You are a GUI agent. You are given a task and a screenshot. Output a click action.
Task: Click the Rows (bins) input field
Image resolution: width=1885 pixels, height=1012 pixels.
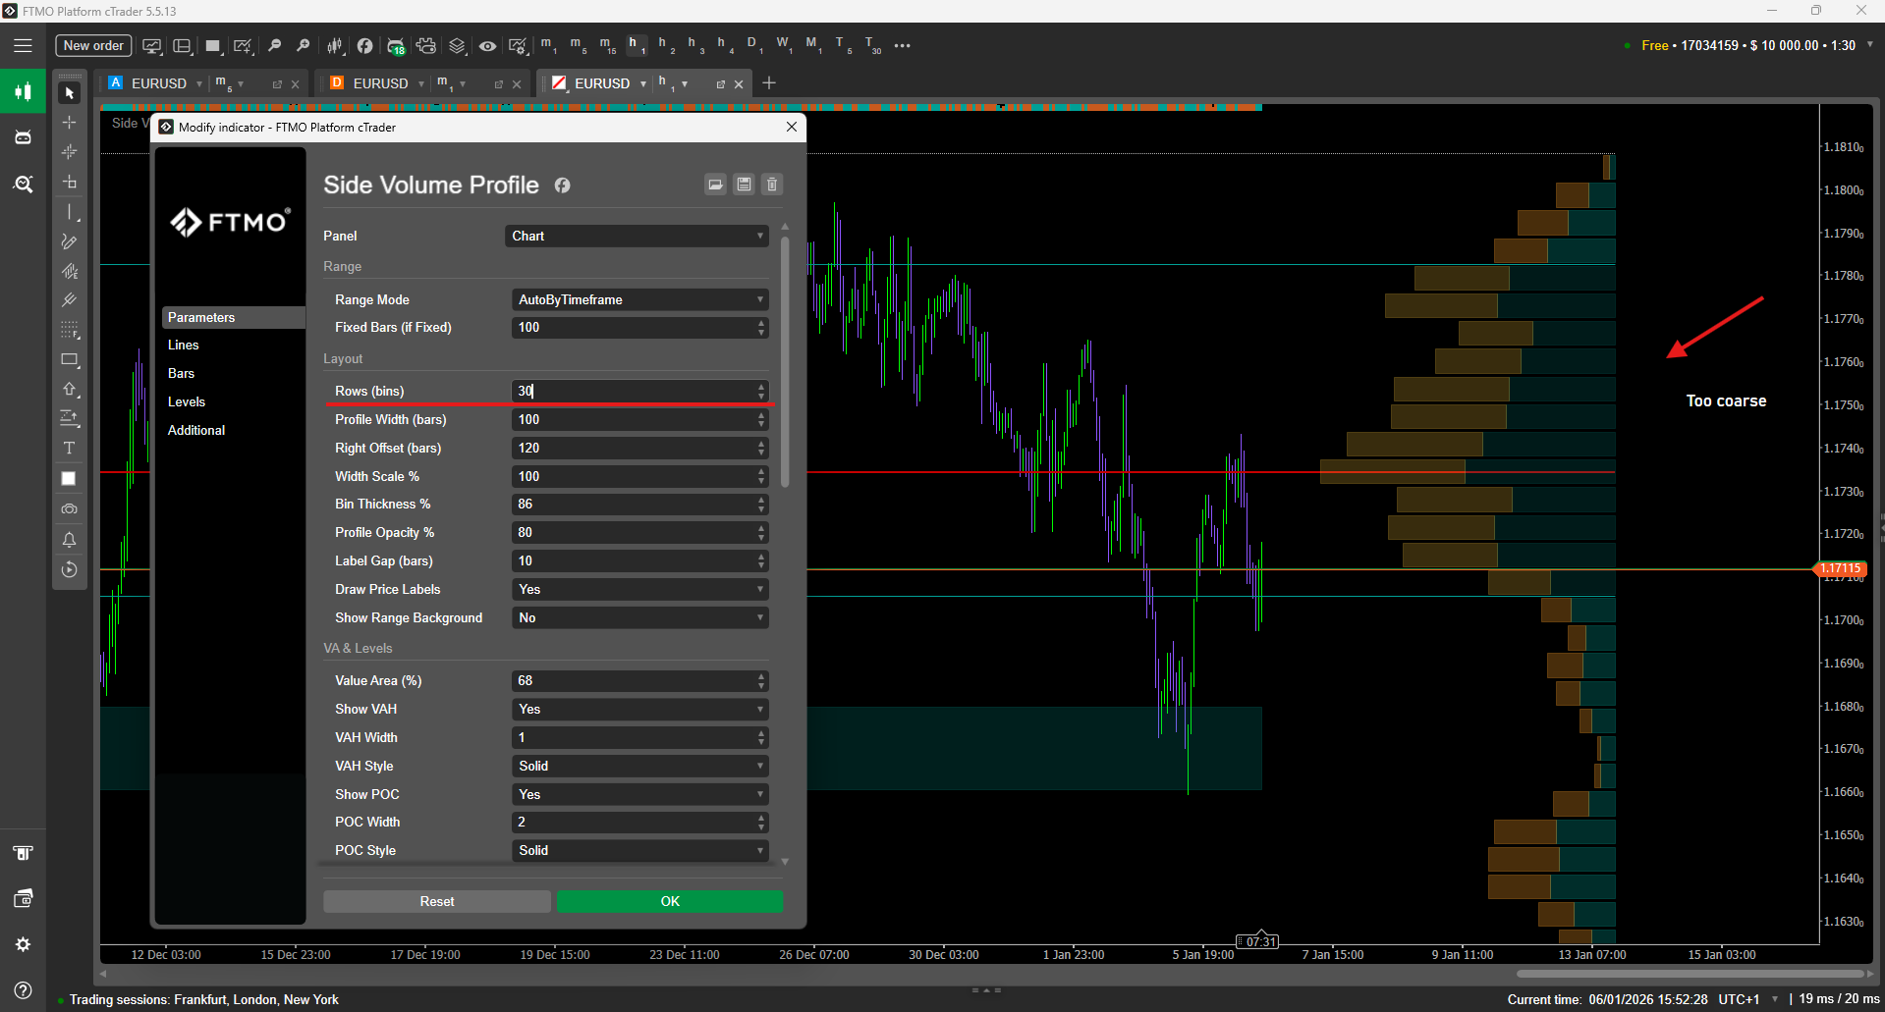point(634,392)
